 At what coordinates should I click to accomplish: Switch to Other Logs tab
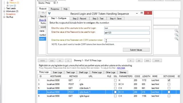[x=111, y=72]
